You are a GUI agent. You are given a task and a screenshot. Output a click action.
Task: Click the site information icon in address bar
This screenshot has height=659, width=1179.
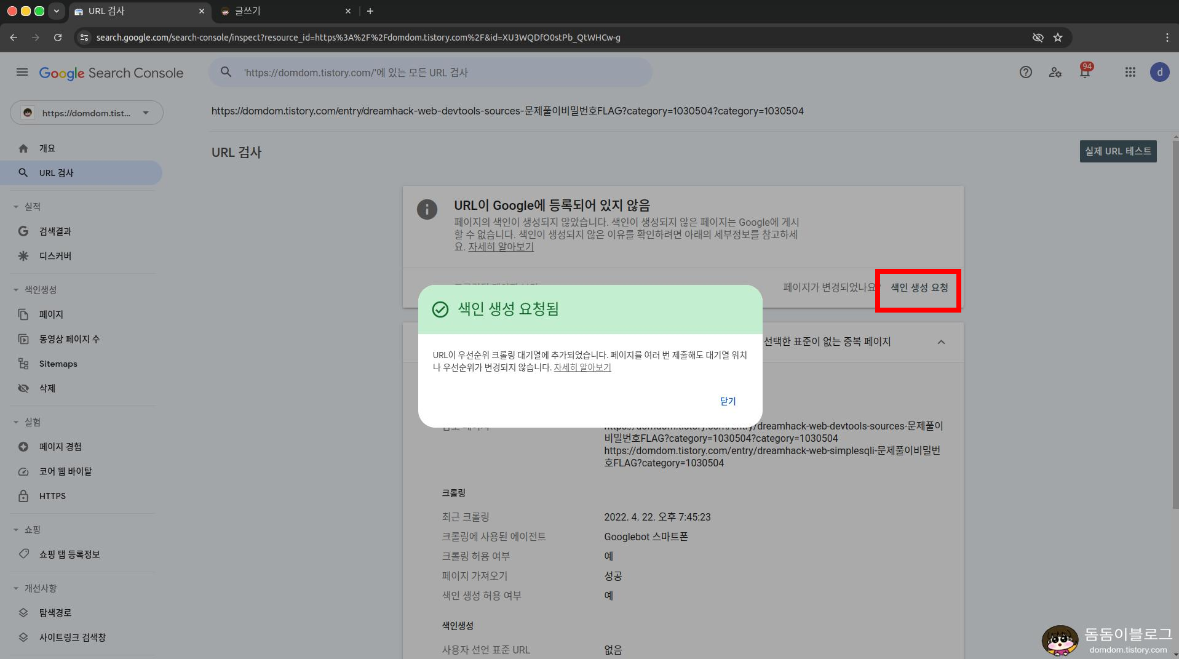pos(85,38)
